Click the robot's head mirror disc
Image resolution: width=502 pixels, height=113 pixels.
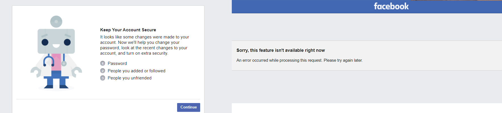[56, 21]
